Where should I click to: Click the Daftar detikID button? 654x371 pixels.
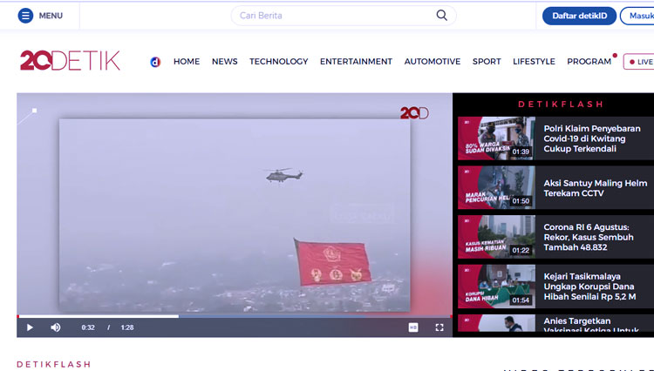point(579,16)
